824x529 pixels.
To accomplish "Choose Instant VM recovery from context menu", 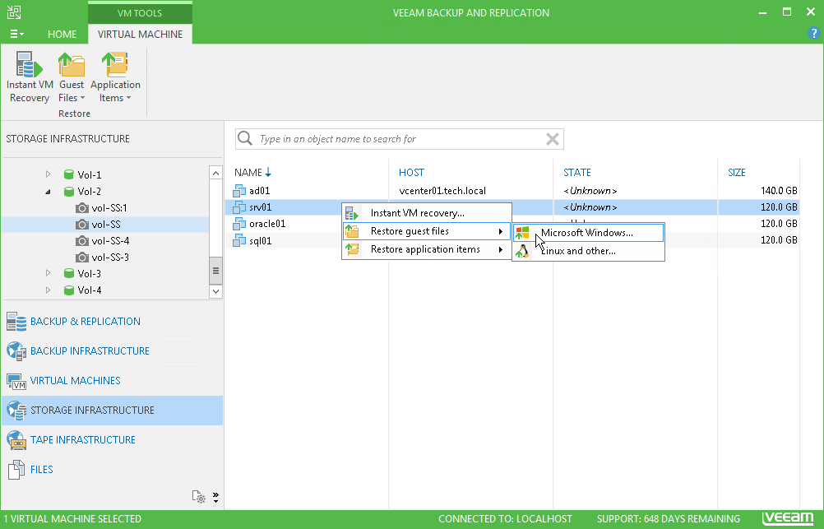I will pyautogui.click(x=427, y=213).
